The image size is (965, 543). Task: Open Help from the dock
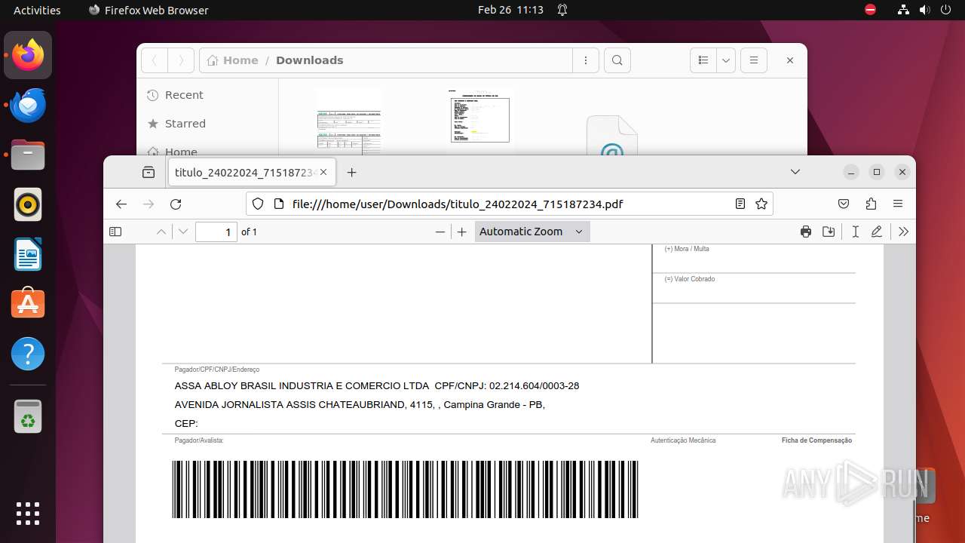click(28, 354)
